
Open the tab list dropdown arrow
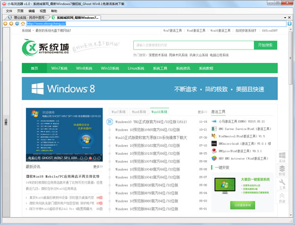click(285, 18)
